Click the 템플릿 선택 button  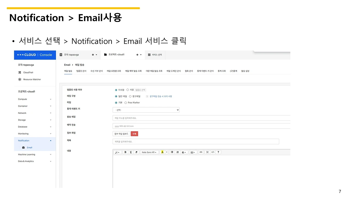point(140,90)
